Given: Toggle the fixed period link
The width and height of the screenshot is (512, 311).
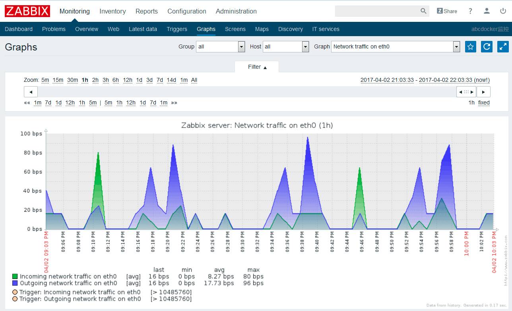Looking at the screenshot, I should [484, 102].
